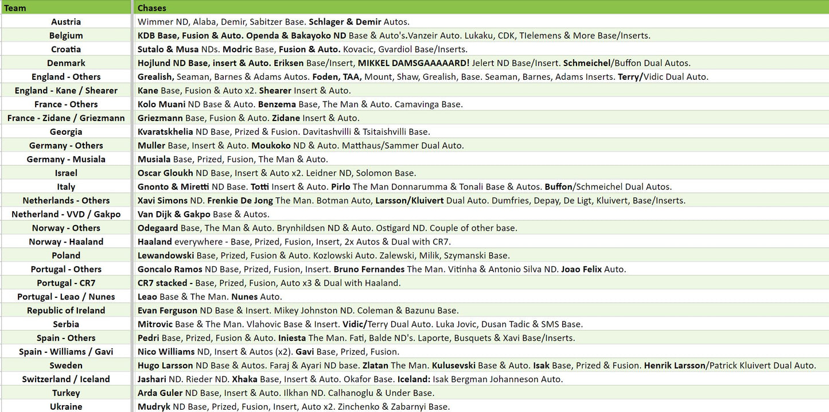Select the Austria team cell
The width and height of the screenshot is (829, 412).
(x=66, y=22)
